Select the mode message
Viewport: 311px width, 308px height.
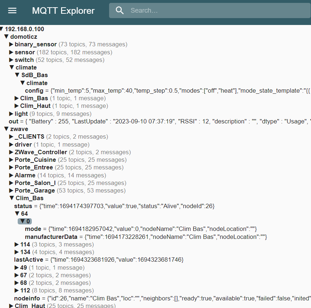141,229
